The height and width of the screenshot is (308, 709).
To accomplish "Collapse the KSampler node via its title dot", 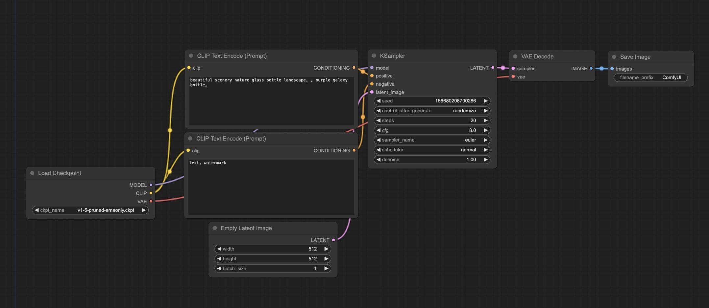I will (x=374, y=56).
